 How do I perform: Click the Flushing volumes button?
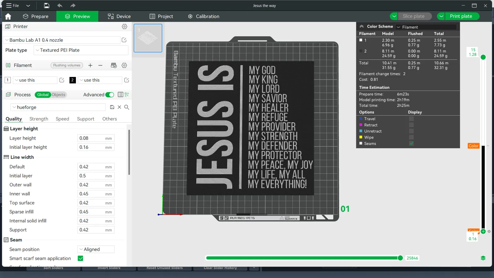tap(67, 65)
